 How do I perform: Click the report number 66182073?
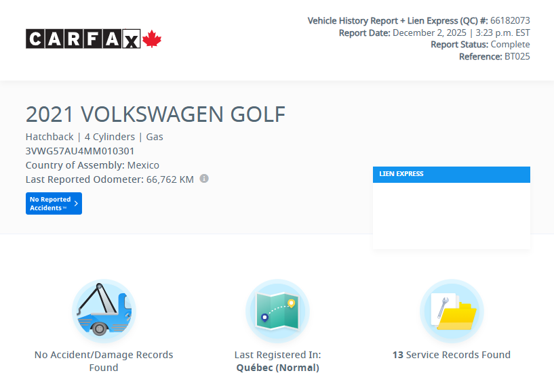point(510,20)
